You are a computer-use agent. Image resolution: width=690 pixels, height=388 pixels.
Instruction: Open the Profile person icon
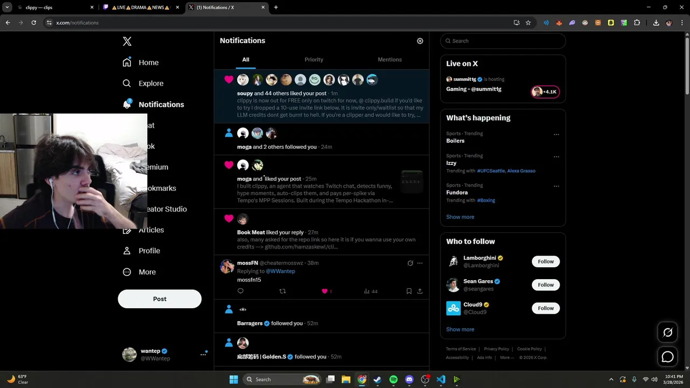click(x=127, y=251)
